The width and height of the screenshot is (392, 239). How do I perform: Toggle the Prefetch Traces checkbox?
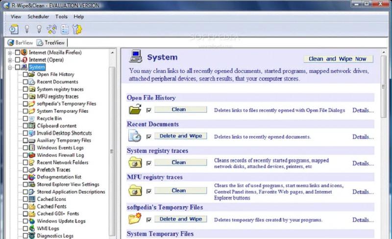(x=25, y=170)
